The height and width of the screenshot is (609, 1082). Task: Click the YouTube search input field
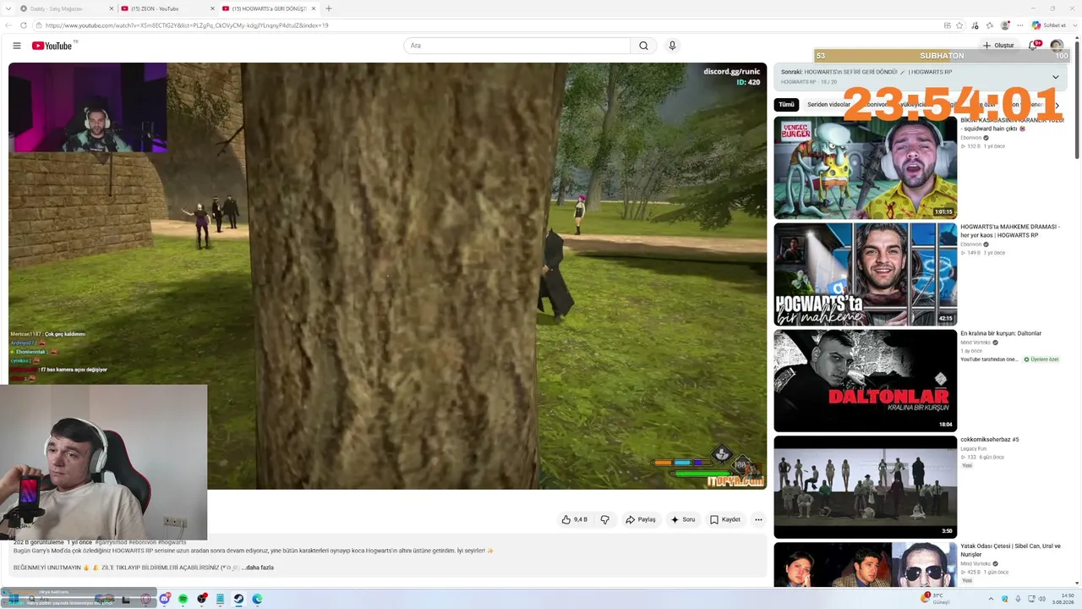pyautogui.click(x=516, y=46)
